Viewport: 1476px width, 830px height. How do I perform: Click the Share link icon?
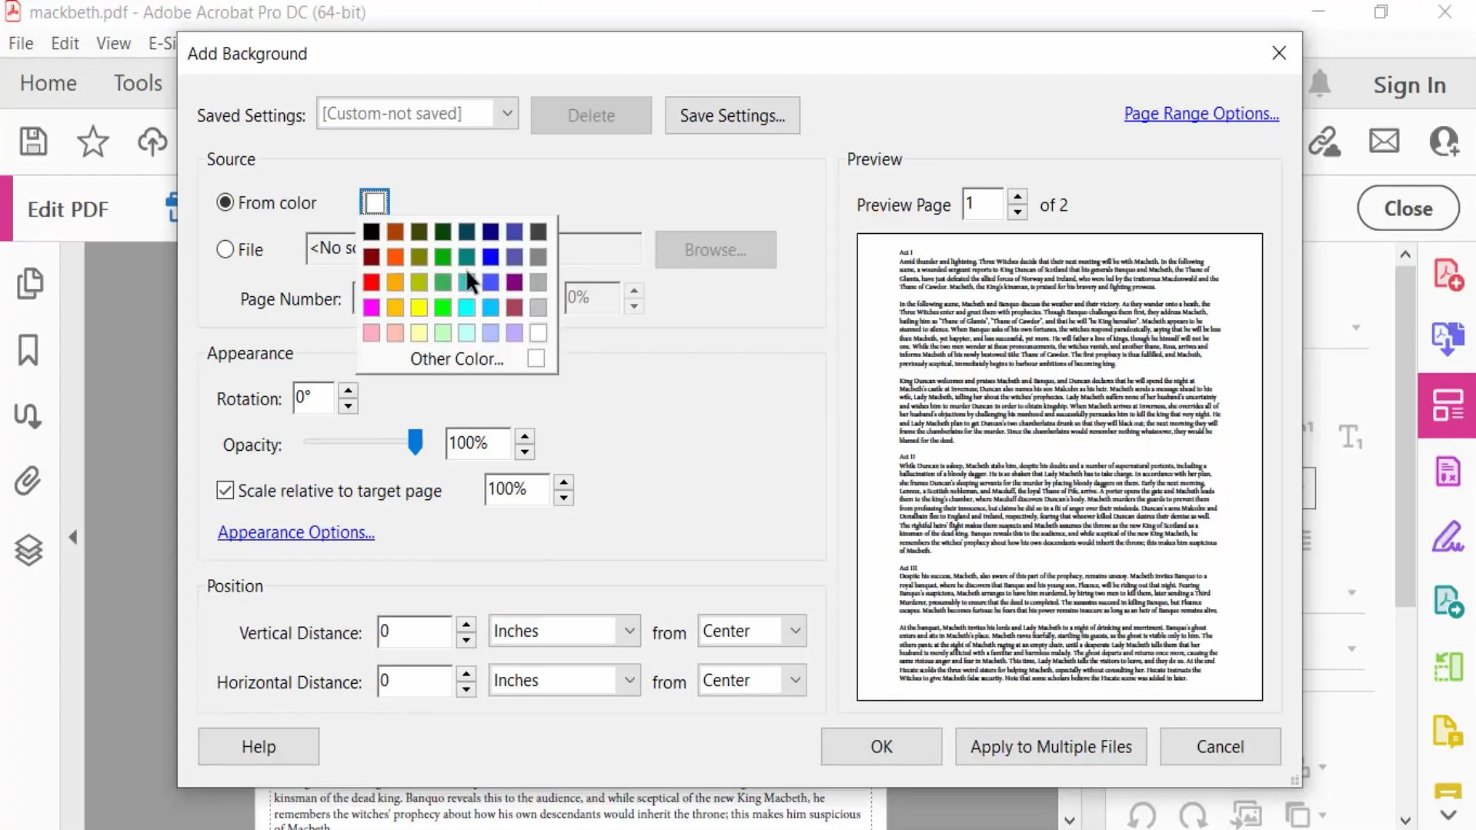1324,142
